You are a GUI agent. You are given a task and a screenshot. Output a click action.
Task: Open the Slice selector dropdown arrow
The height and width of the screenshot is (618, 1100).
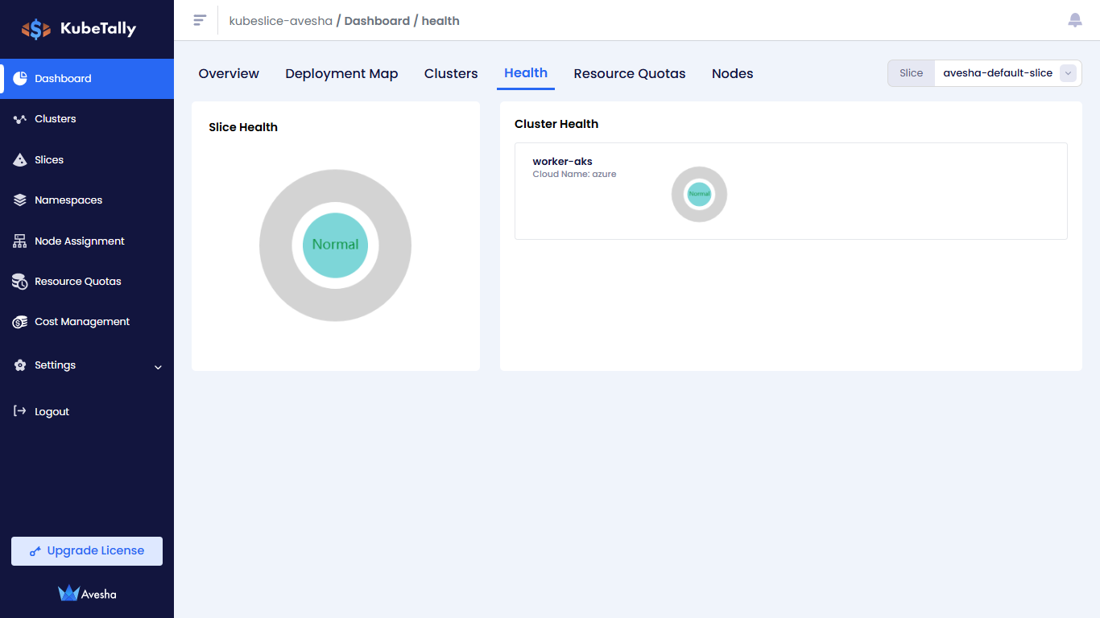pyautogui.click(x=1068, y=73)
